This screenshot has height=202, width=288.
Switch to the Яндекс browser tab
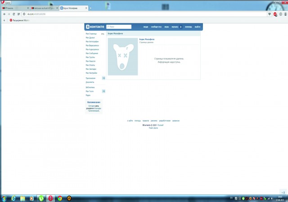pos(13,8)
